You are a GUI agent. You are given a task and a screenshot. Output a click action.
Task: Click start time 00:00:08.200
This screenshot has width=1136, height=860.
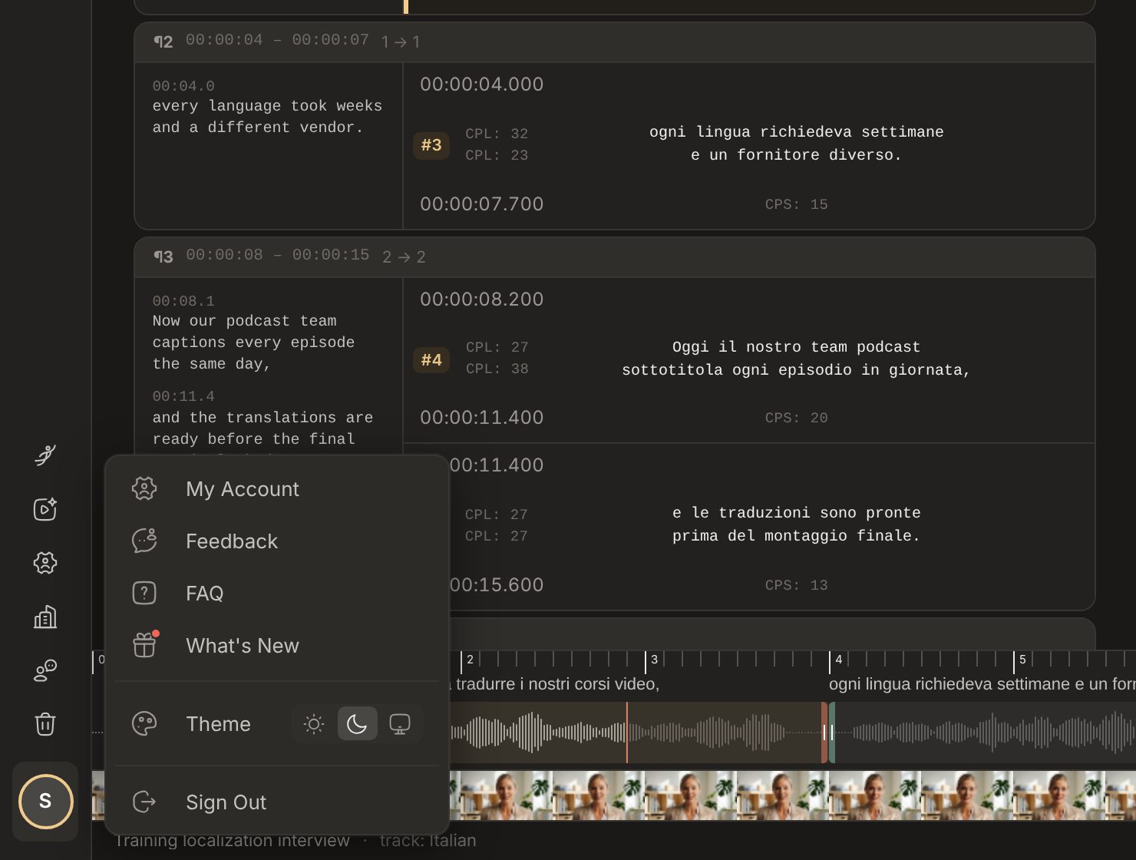pyautogui.click(x=481, y=299)
